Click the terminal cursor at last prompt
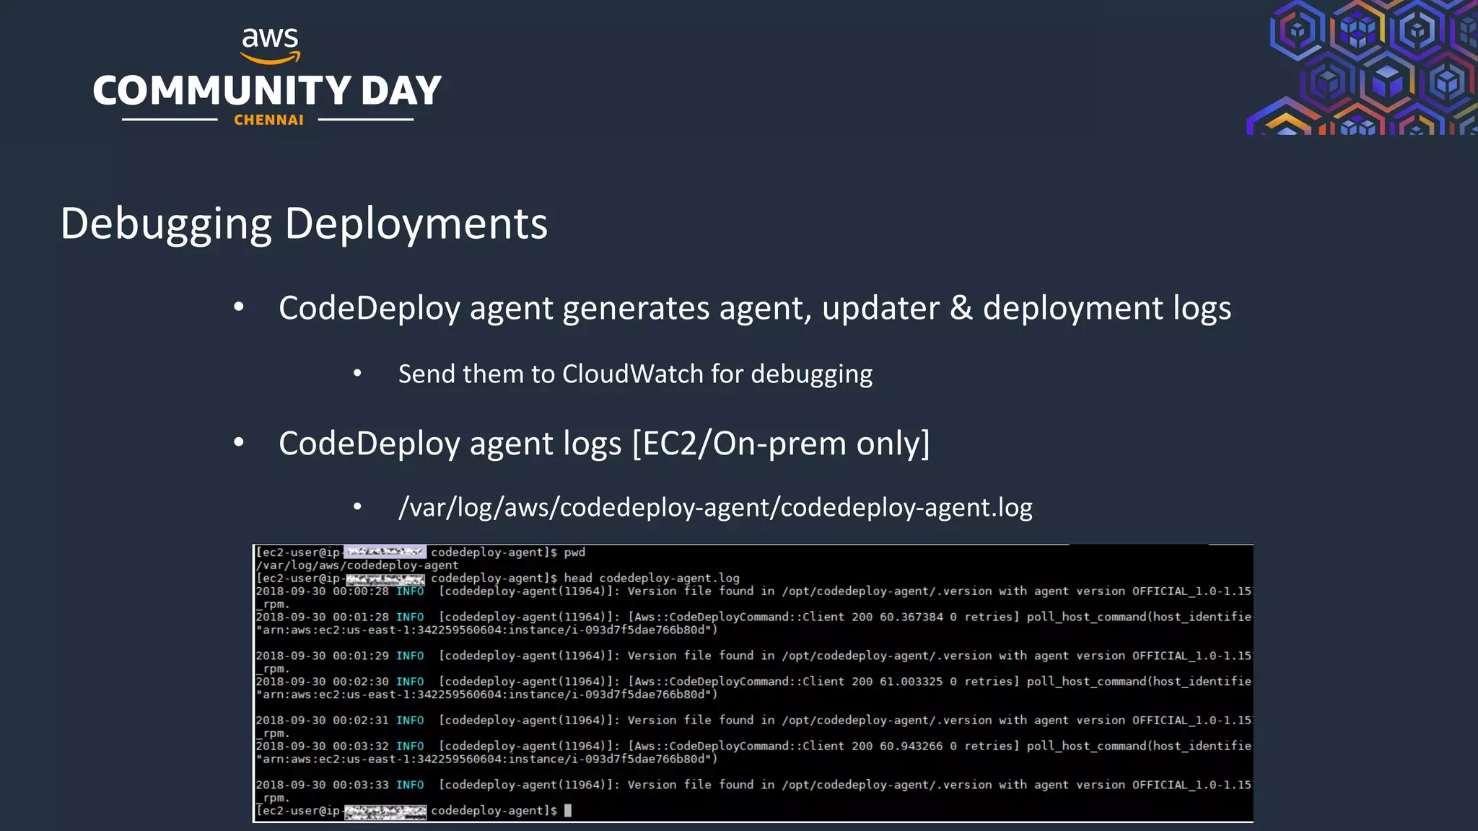Image resolution: width=1478 pixels, height=831 pixels. coord(568,811)
